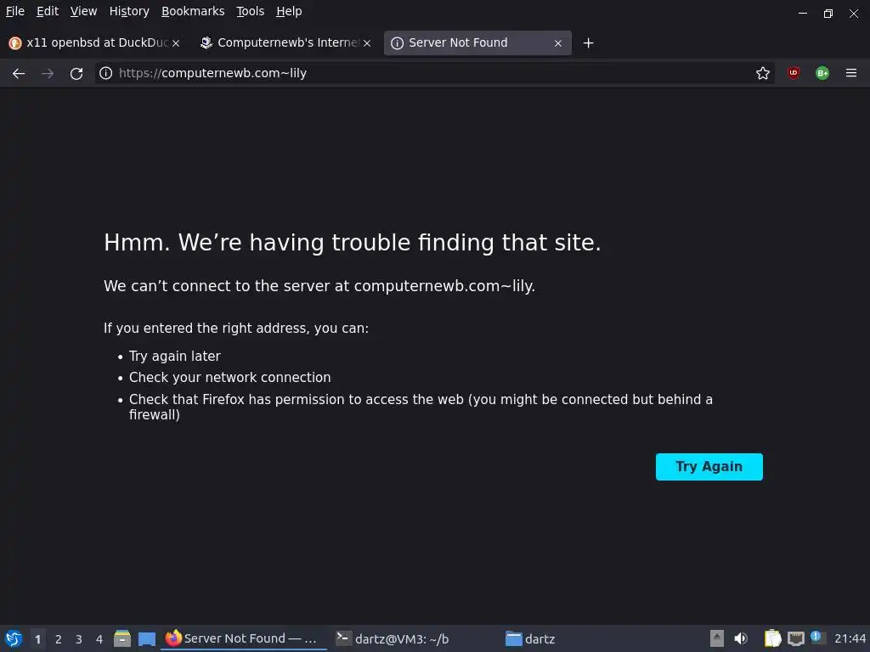Restore down the Firefox window

(828, 13)
